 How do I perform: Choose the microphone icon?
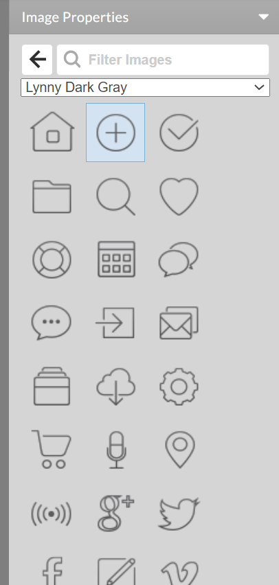tap(116, 450)
